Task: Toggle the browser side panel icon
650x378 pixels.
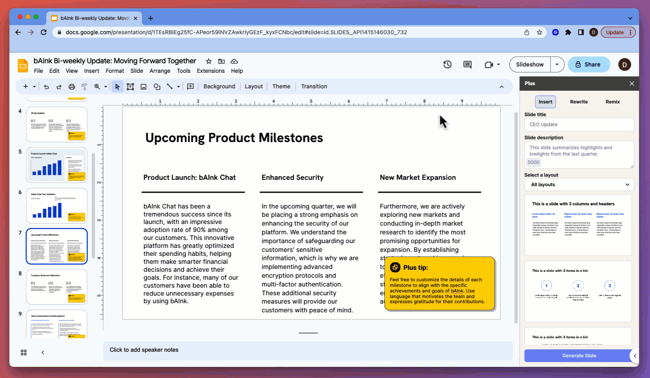Action: tap(581, 32)
